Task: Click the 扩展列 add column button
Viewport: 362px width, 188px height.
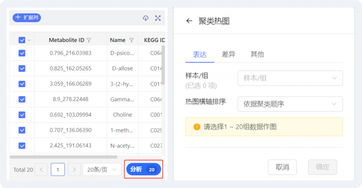Action: pos(27,18)
